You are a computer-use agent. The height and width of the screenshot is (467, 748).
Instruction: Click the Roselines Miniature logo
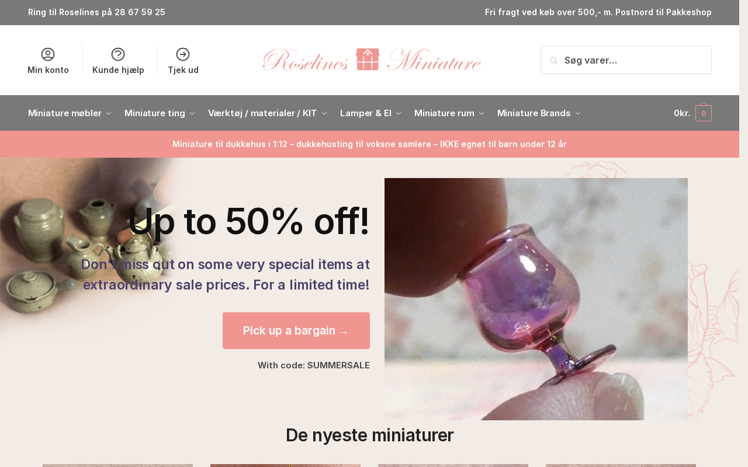pos(372,60)
